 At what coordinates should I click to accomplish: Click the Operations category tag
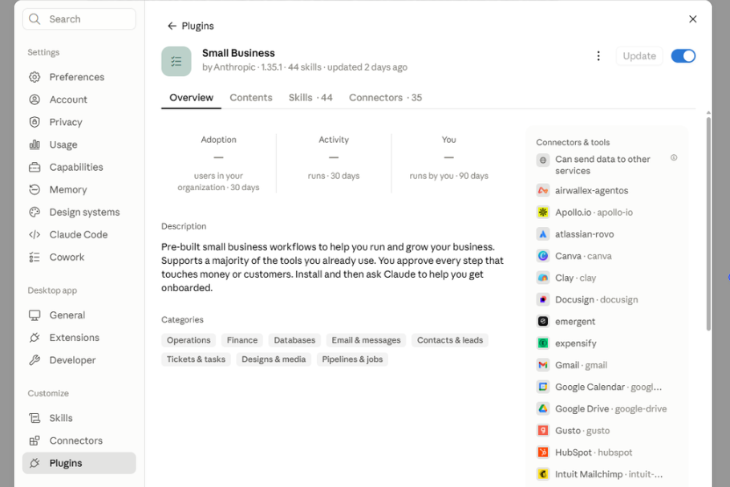pyautogui.click(x=189, y=340)
